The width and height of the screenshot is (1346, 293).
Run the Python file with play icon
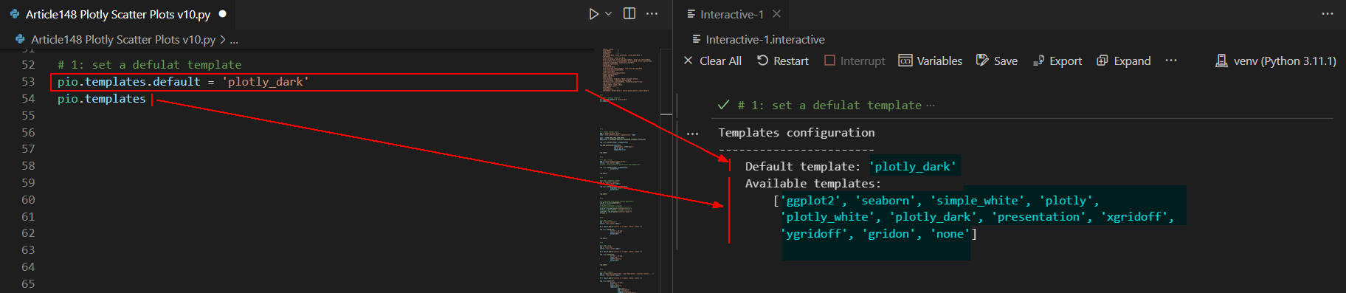coord(593,14)
